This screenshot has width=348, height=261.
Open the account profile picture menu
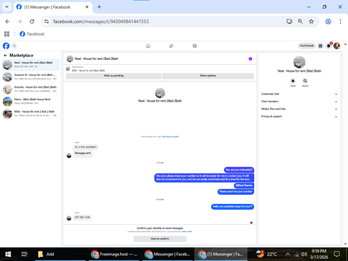point(337,46)
